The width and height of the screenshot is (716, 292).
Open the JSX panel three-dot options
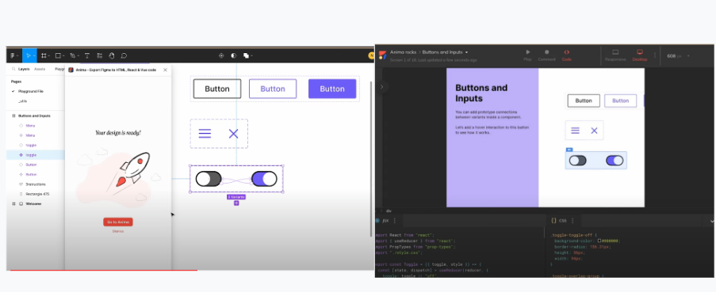395,221
